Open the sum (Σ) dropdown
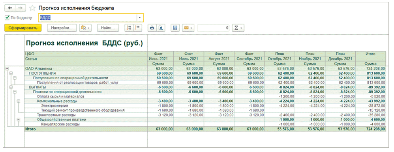Image resolution: width=394 pixels, height=152 pixels. pos(238,28)
